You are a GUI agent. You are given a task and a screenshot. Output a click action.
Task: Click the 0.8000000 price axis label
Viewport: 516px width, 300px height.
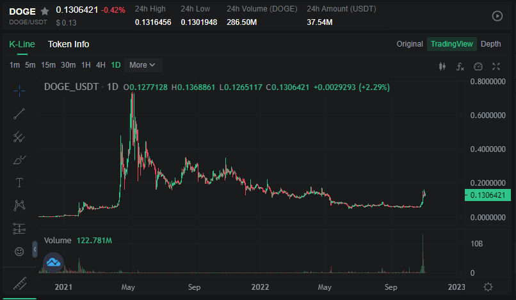[x=488, y=82]
